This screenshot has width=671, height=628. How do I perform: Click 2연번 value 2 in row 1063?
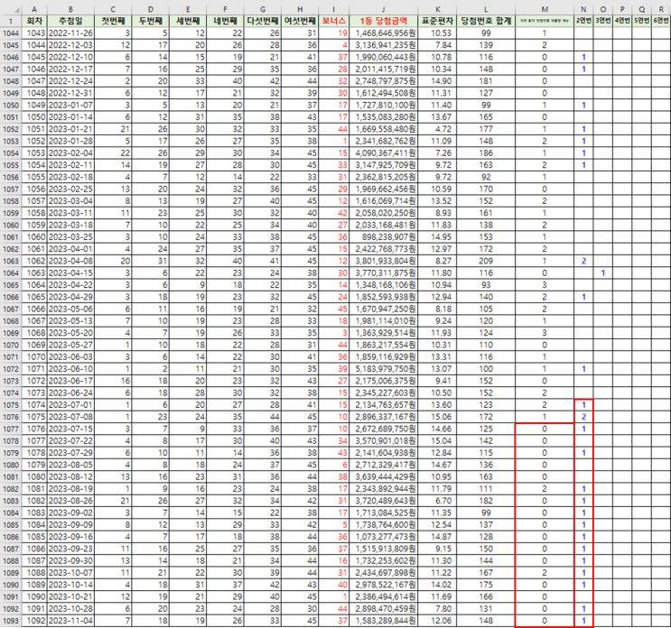[583, 261]
